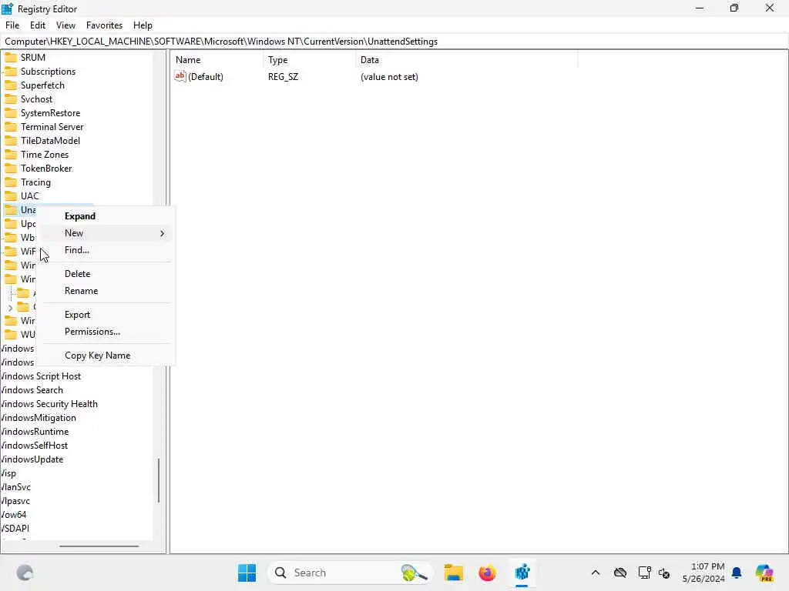The height and width of the screenshot is (591, 789).
Task: Click Copy Key Name option
Action: tap(97, 356)
